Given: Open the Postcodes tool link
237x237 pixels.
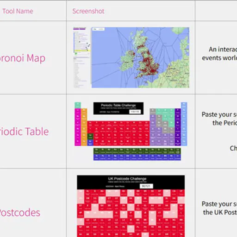Looking at the screenshot, I should tap(20, 212).
